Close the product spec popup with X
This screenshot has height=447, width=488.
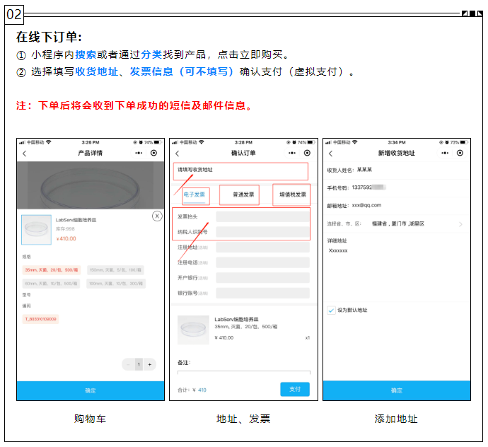[x=157, y=216]
